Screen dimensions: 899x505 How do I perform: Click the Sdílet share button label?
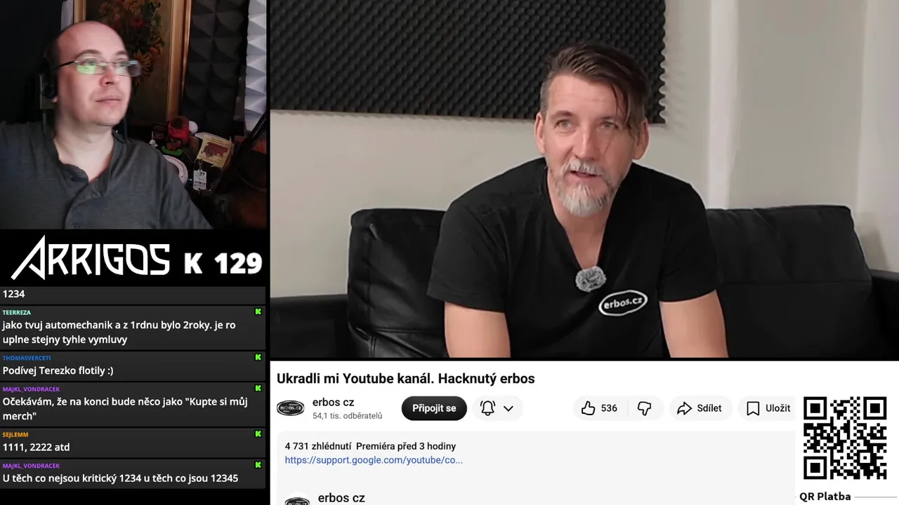tap(709, 408)
